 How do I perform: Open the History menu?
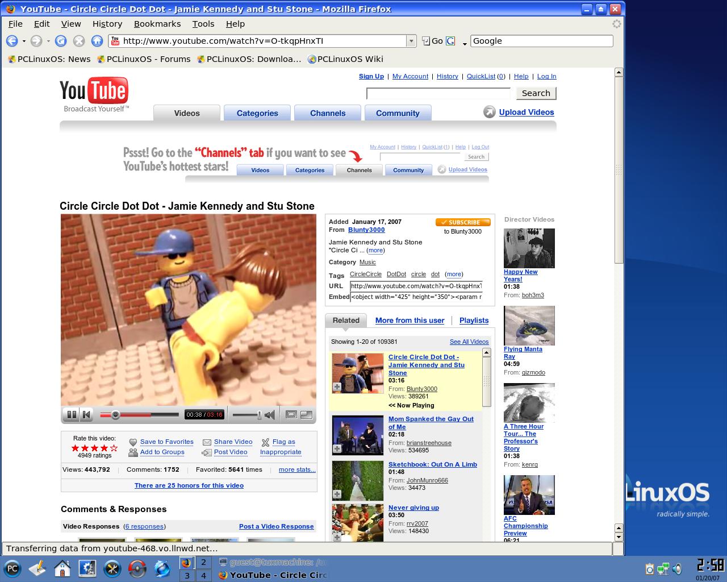(107, 24)
